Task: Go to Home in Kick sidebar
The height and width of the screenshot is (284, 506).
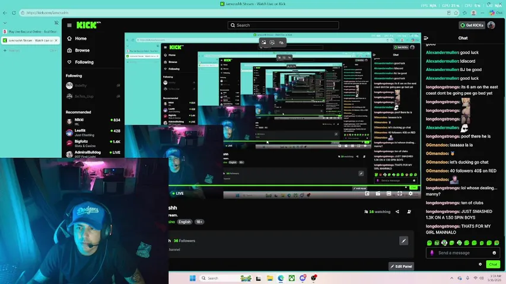Action: click(x=78, y=38)
